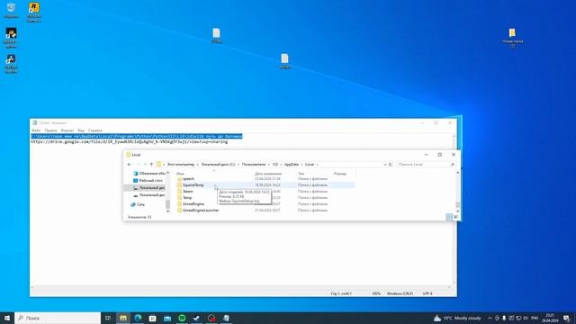The width and height of the screenshot is (576, 324).
Task: Open the Вид menu in Notepad
Action: click(x=81, y=130)
